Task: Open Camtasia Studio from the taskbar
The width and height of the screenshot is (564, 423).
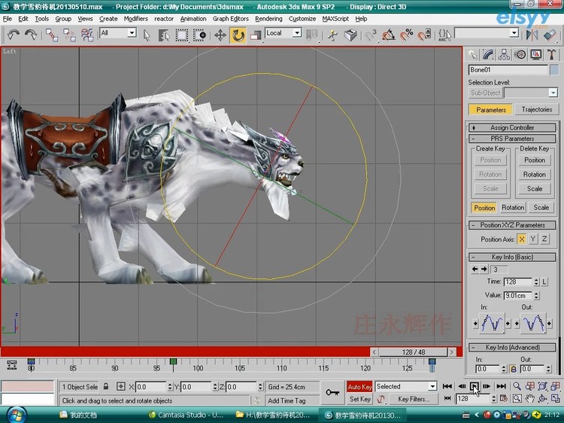Action: (187, 415)
